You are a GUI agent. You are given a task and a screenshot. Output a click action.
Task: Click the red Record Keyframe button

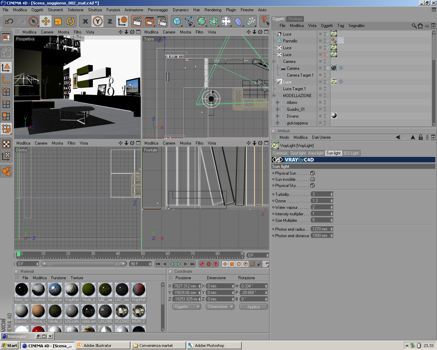[202, 264]
